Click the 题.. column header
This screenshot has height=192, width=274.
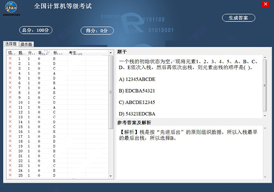[22, 53]
